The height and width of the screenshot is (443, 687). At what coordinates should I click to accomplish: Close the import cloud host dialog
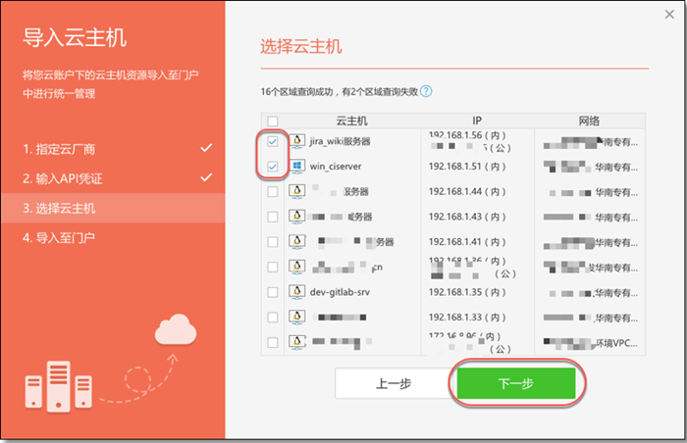669,14
